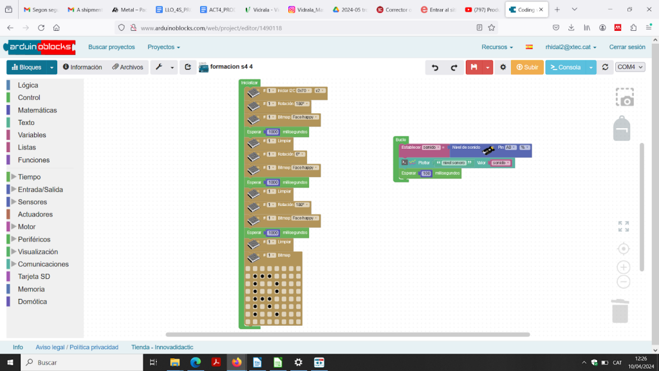Zoom in with the plus circle icon
This screenshot has height=371, width=659.
click(623, 267)
